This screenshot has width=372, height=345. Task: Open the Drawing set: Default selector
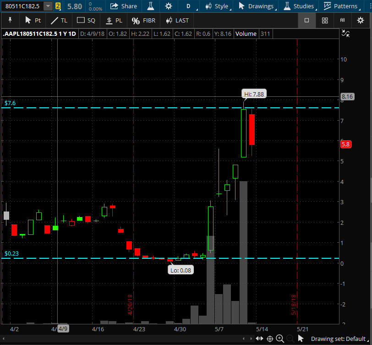point(339,339)
